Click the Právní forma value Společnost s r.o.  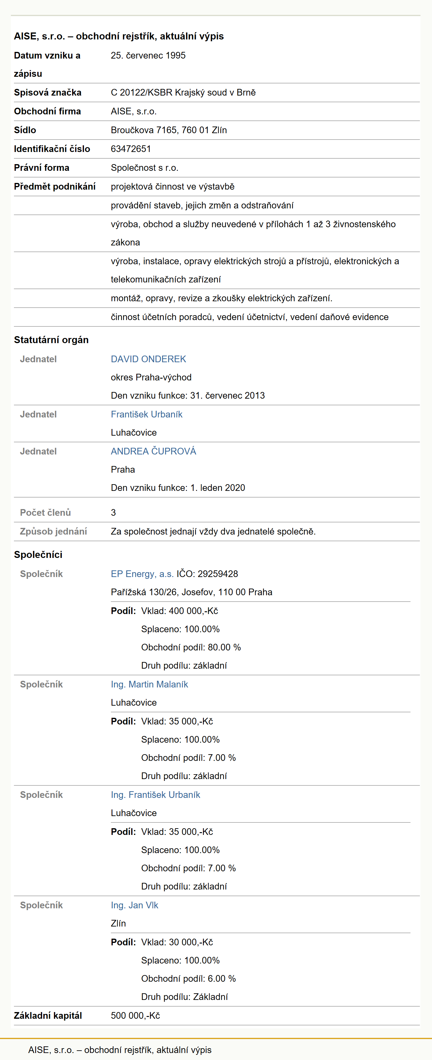coord(144,167)
